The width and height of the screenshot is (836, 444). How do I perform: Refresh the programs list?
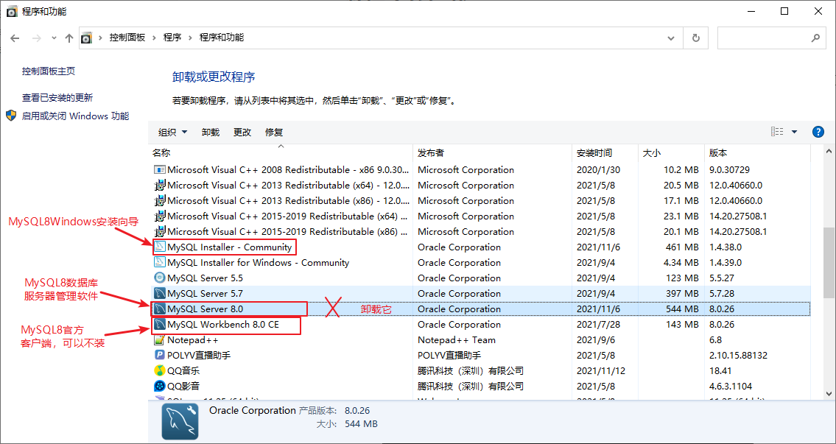(695, 38)
